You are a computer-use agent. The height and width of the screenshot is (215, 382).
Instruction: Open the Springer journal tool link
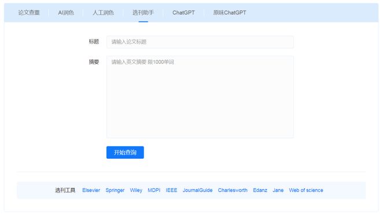click(x=115, y=190)
